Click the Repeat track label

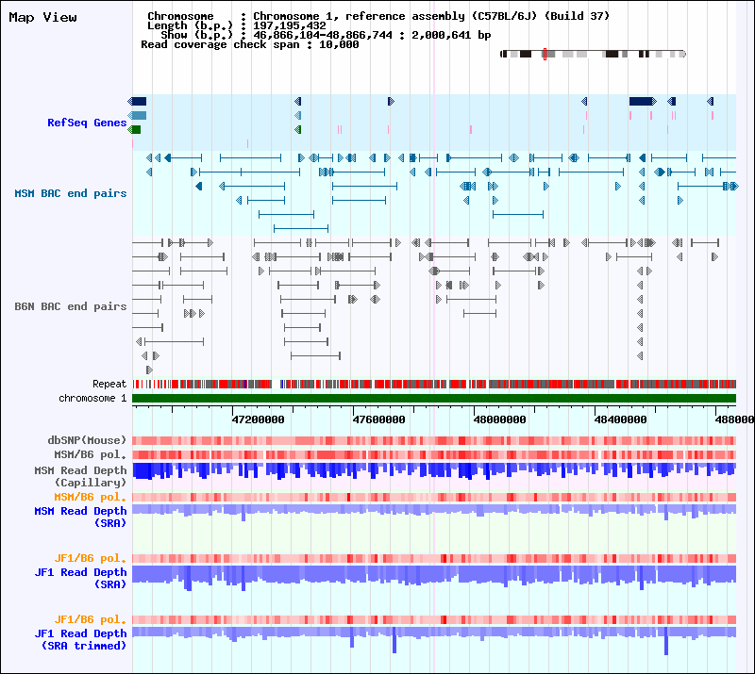pos(109,384)
